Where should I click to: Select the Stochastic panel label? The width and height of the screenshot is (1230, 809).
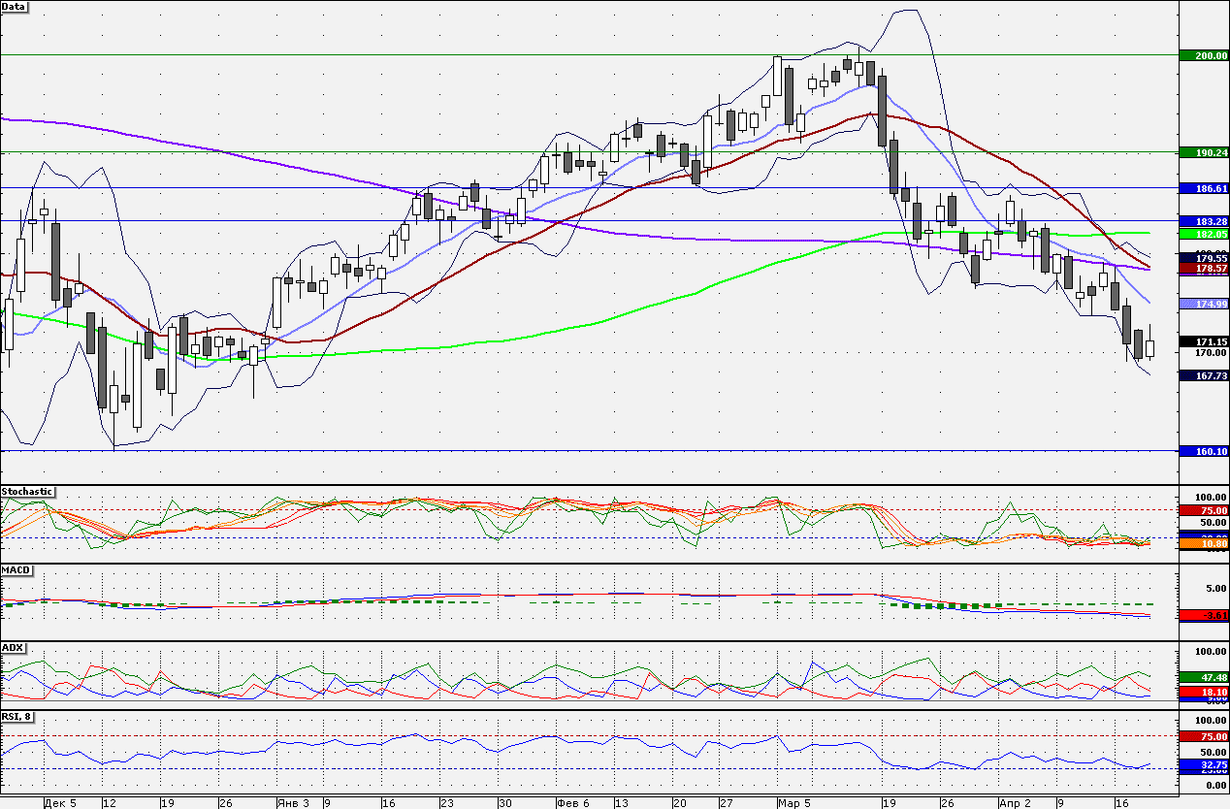(27, 492)
